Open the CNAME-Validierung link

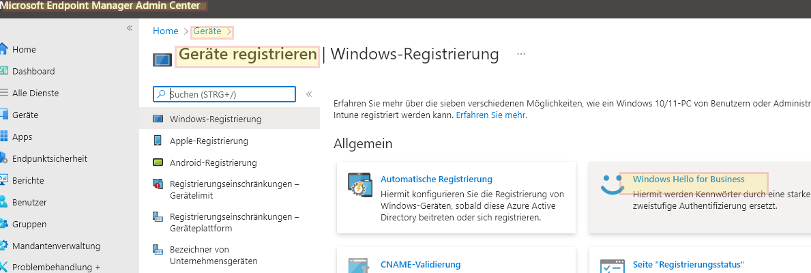420,264
